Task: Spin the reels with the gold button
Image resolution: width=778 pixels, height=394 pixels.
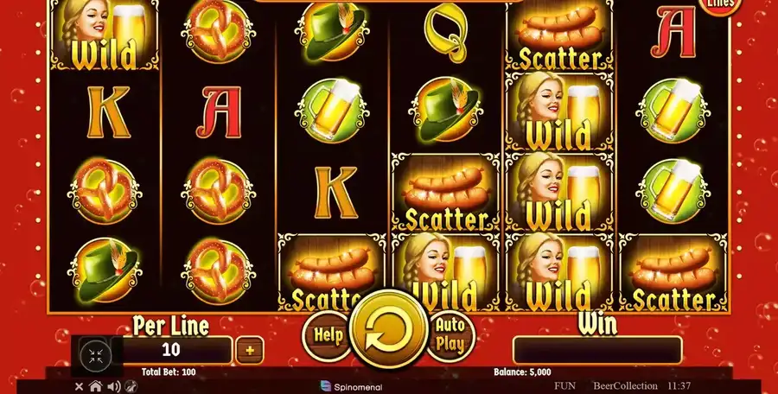Action: pyautogui.click(x=389, y=329)
